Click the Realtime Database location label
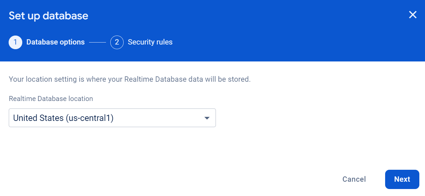Screen dimensions: 425x196 [x=51, y=99]
